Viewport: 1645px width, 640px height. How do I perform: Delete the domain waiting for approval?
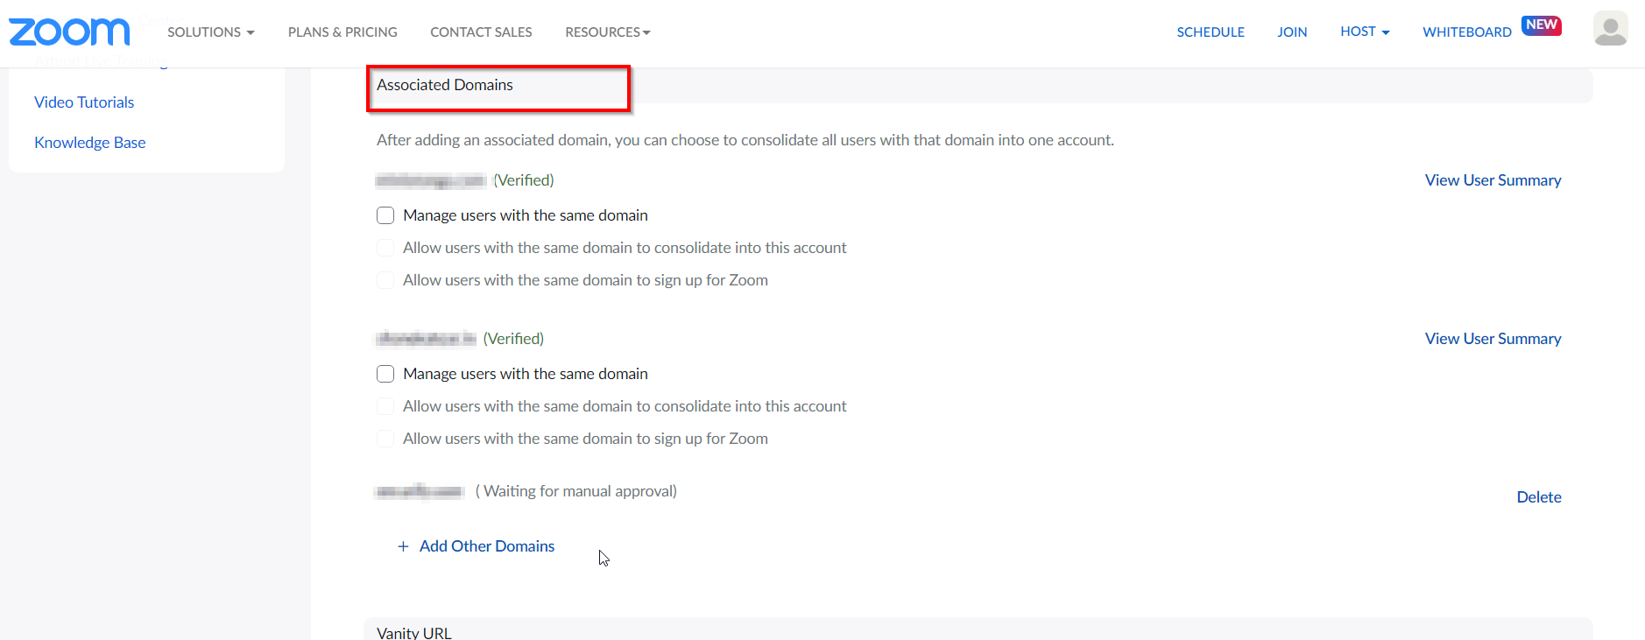pos(1538,497)
